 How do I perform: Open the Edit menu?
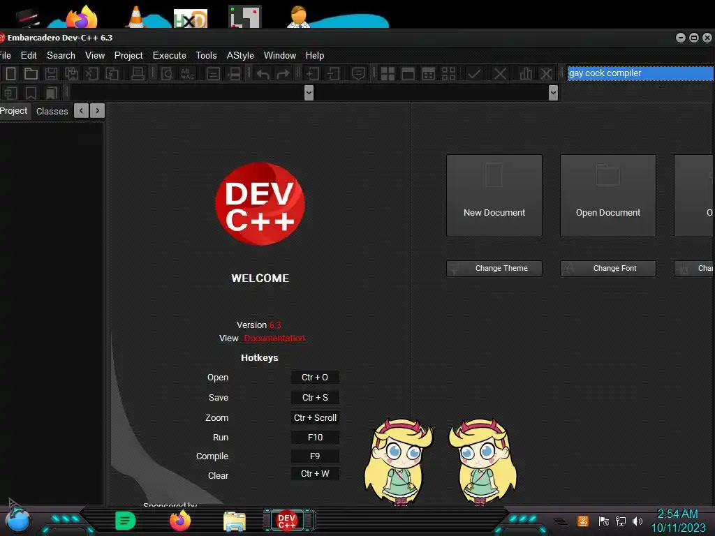point(29,55)
